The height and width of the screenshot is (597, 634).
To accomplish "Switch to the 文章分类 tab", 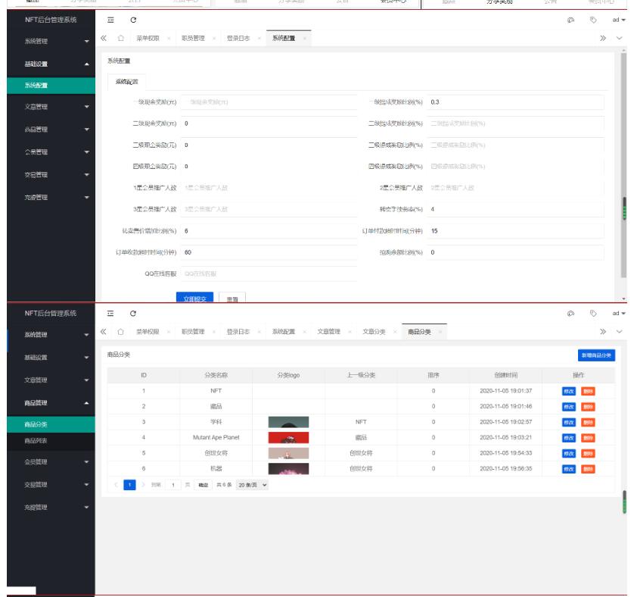I will click(x=374, y=332).
